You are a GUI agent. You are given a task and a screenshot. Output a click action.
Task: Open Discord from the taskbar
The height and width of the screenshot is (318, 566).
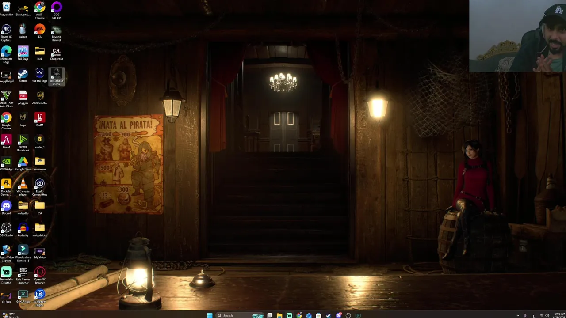click(x=338, y=315)
